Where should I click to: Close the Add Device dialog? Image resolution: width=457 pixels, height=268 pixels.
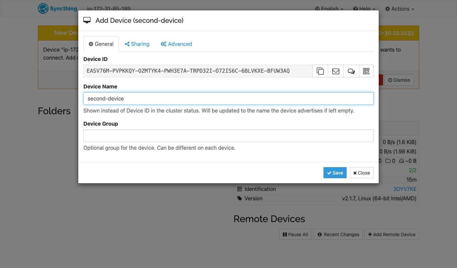[362, 173]
